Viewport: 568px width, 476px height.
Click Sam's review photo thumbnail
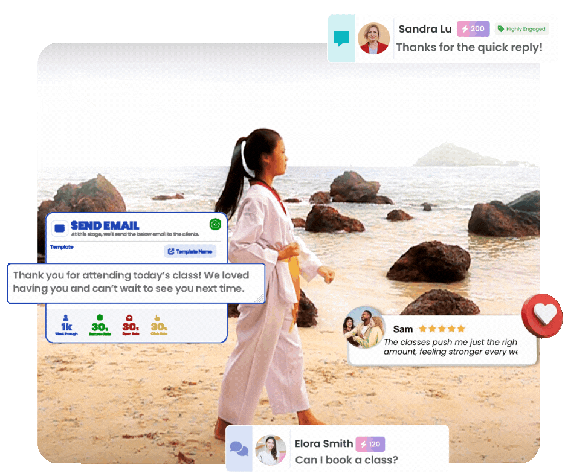click(x=364, y=328)
